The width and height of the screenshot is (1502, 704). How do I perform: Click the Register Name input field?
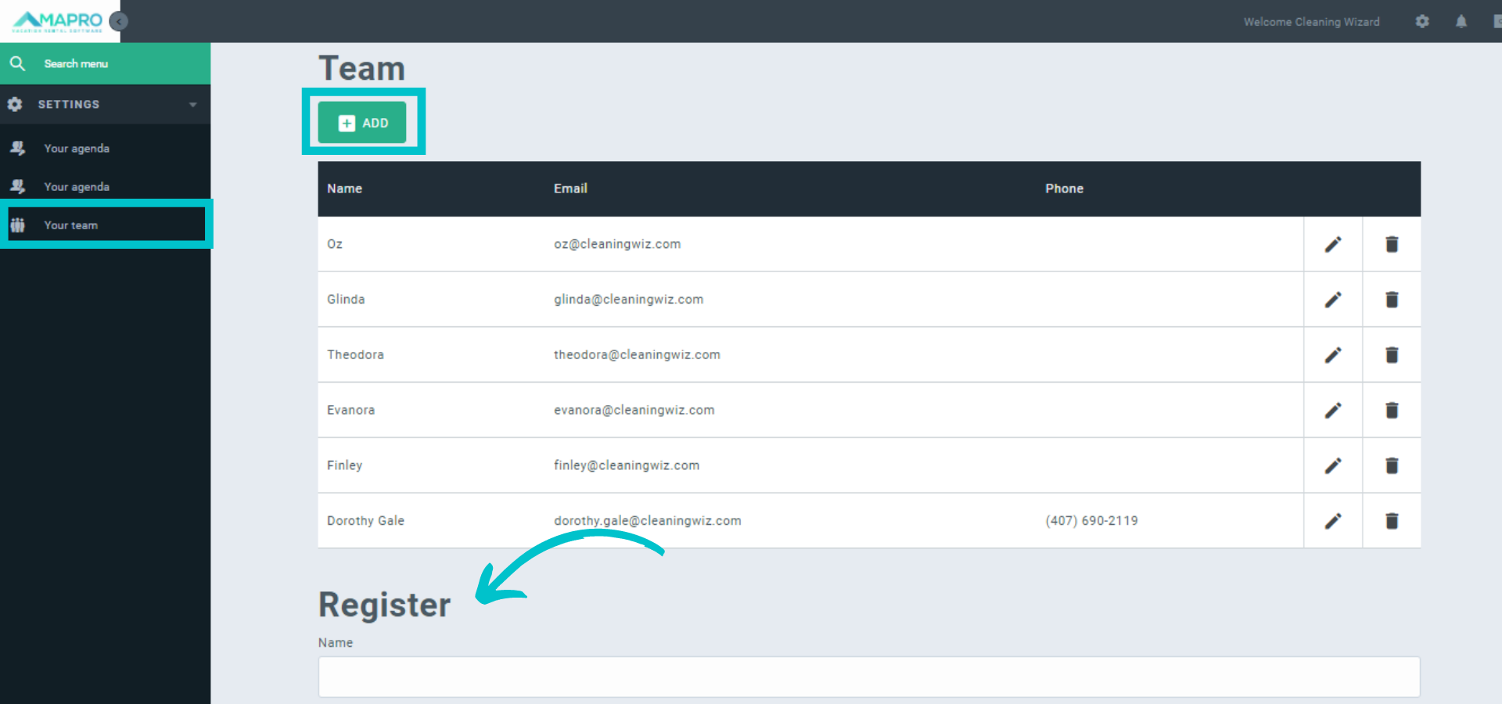pyautogui.click(x=868, y=677)
